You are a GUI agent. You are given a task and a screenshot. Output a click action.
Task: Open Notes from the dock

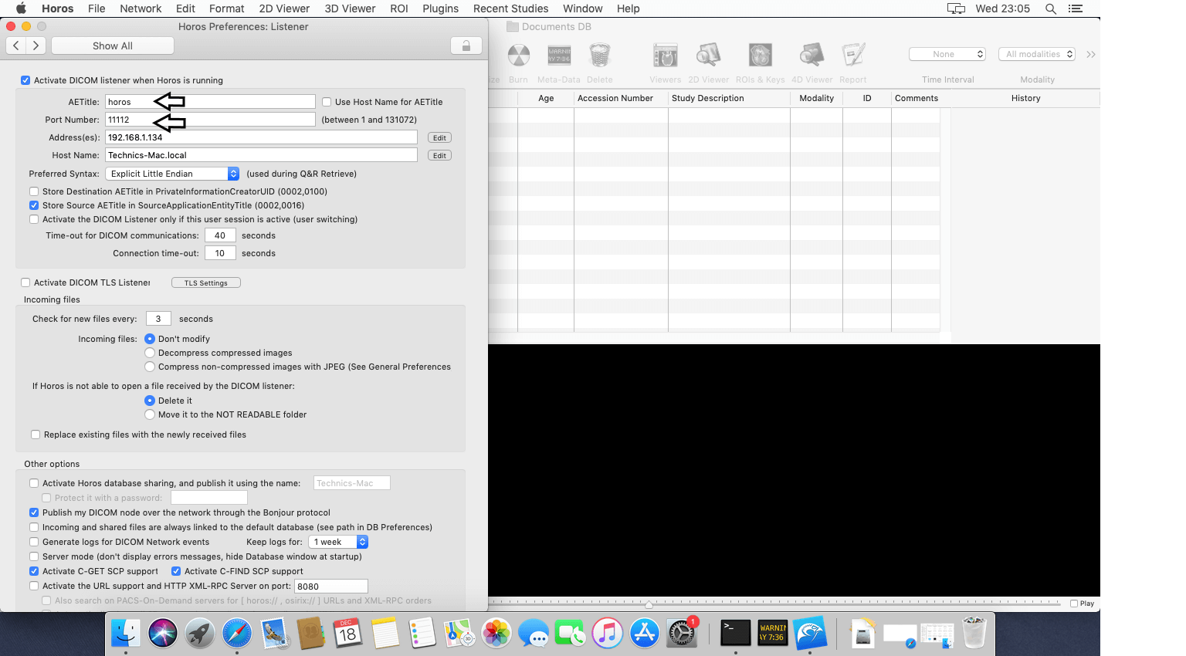click(385, 634)
